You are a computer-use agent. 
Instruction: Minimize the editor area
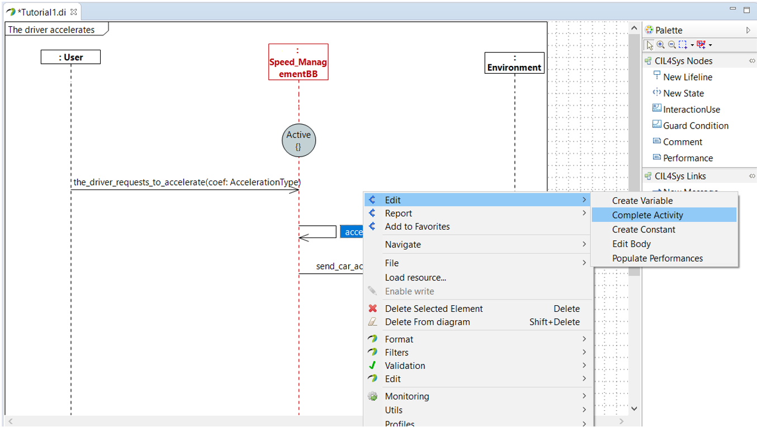[734, 9]
